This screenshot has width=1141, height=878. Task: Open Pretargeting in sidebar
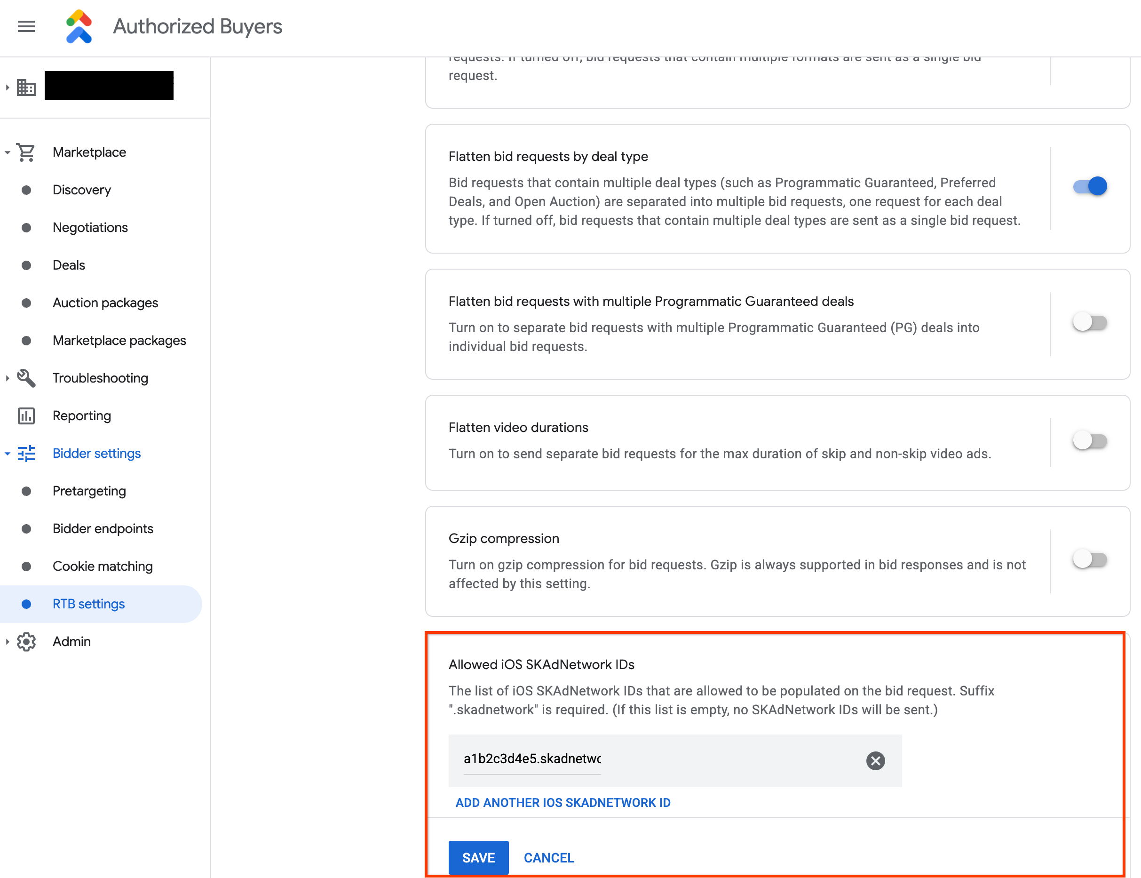[x=89, y=491]
